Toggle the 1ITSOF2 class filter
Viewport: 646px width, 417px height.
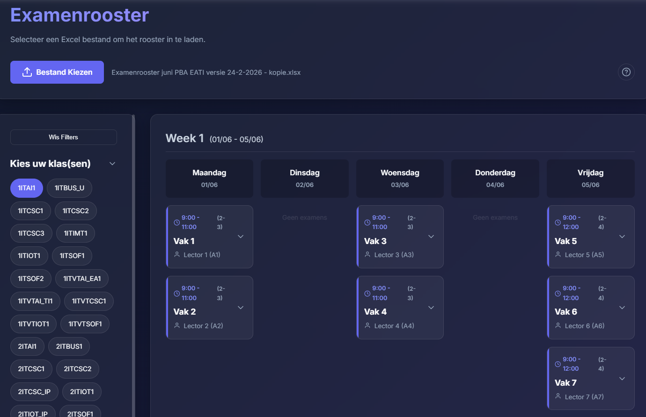point(31,279)
